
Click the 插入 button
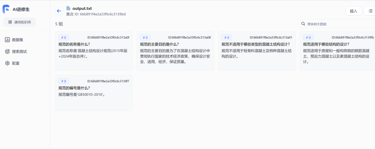click(x=353, y=11)
